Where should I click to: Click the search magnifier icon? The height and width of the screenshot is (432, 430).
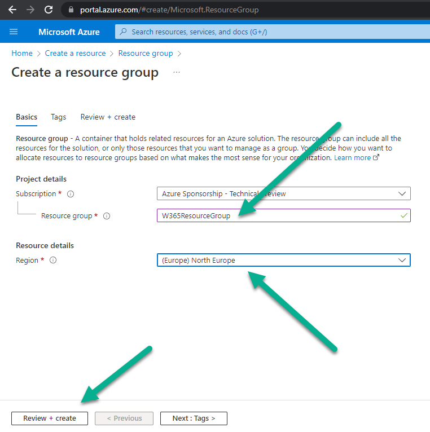(x=123, y=32)
